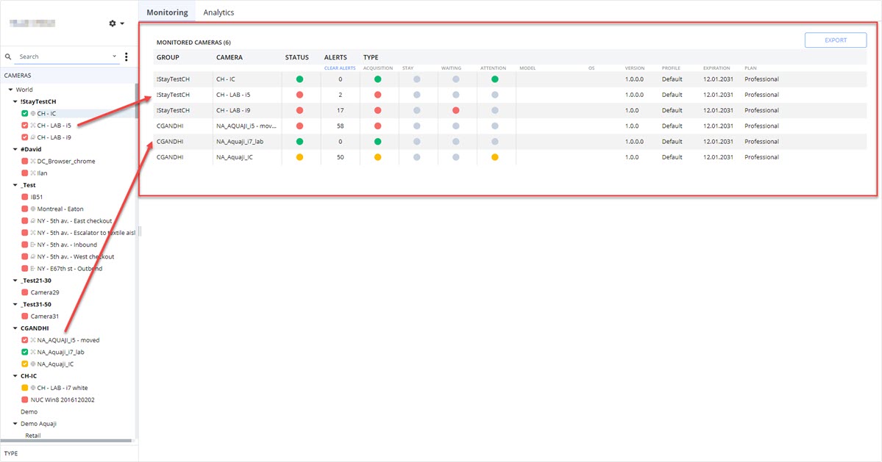Sort by the ALERTS column header

335,57
